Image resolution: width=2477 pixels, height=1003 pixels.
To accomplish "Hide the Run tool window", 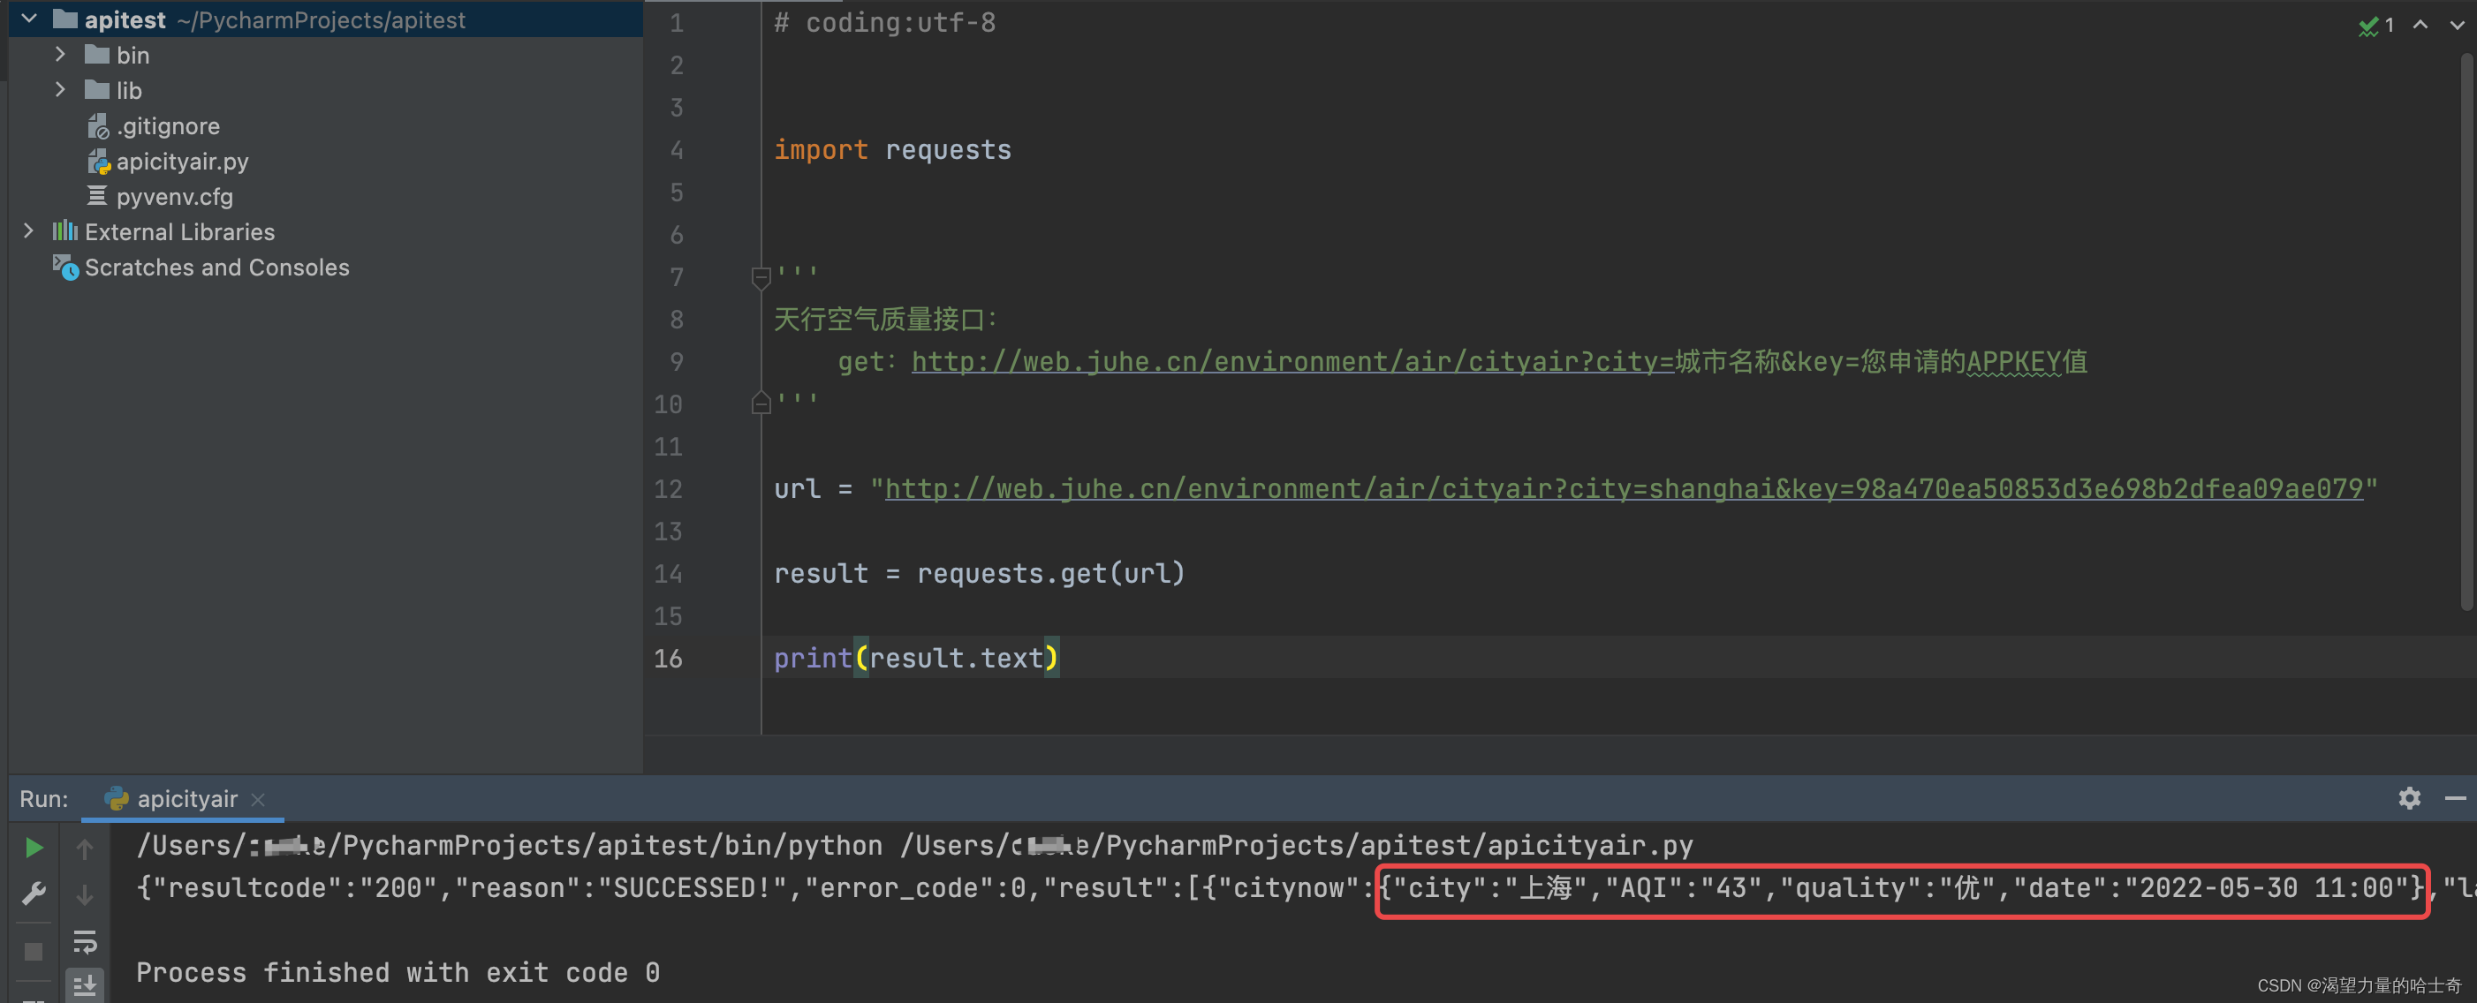I will tap(2455, 797).
